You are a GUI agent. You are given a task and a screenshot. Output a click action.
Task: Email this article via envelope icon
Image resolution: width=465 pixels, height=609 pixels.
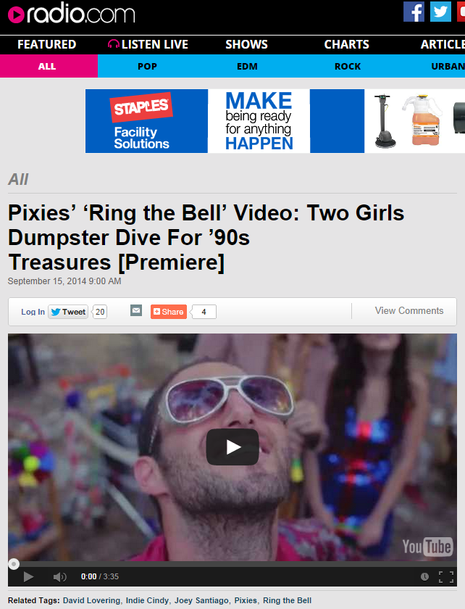136,311
